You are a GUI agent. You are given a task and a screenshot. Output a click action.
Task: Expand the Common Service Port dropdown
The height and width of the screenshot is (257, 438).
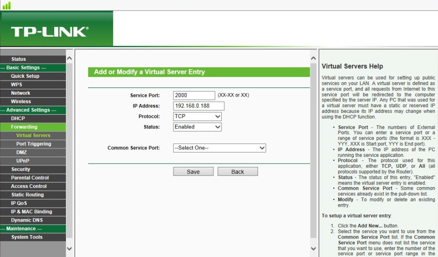[219, 148]
